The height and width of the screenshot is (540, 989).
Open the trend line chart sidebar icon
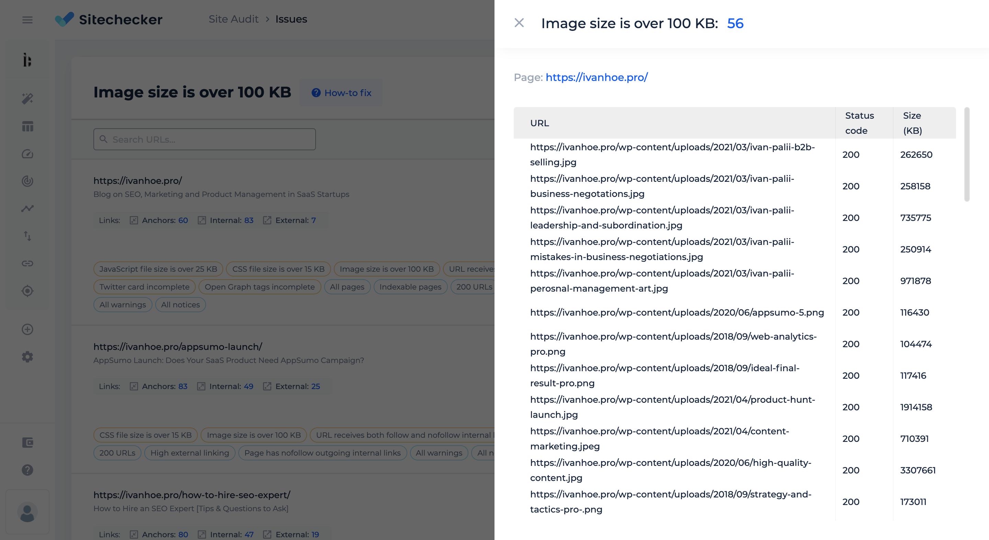pos(27,208)
